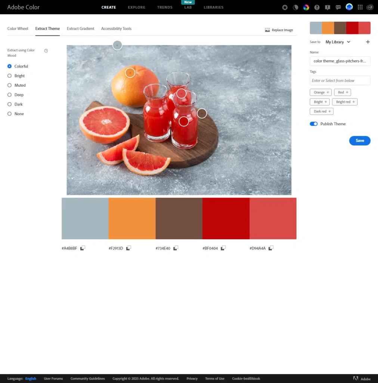The width and height of the screenshot is (378, 383).
Task: Turn off the Publish Theme toggle
Action: (313, 124)
